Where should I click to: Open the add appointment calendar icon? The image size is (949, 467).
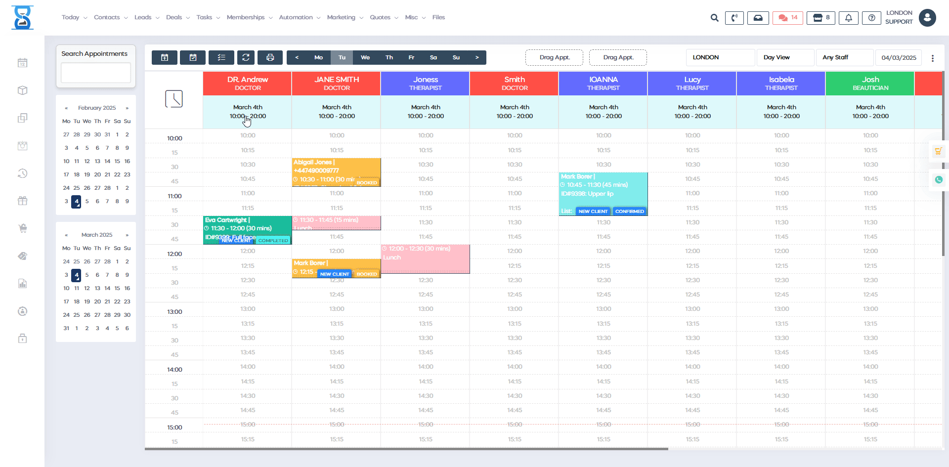pyautogui.click(x=164, y=57)
